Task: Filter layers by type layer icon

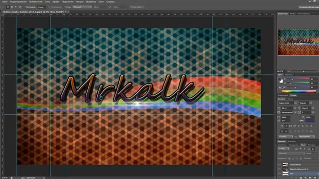Action: pos(305,149)
